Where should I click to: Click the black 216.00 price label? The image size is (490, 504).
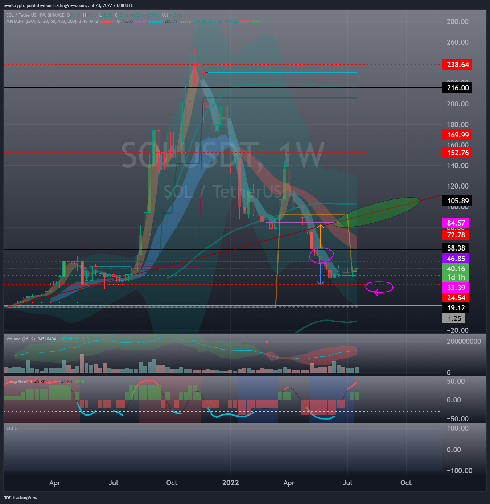coord(457,88)
